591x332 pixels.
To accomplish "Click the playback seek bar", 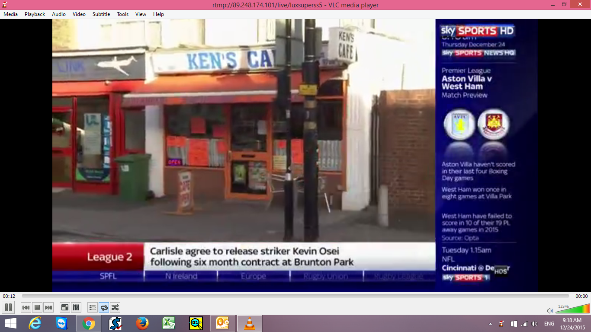I will tap(295, 296).
